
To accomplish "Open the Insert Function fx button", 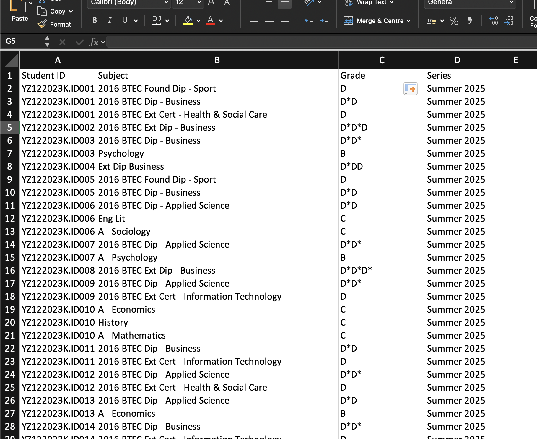I will click(94, 42).
